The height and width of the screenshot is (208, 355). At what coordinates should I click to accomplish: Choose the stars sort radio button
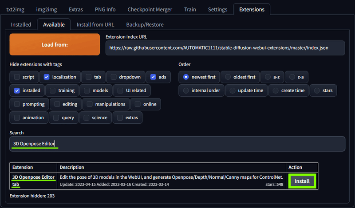(317, 90)
